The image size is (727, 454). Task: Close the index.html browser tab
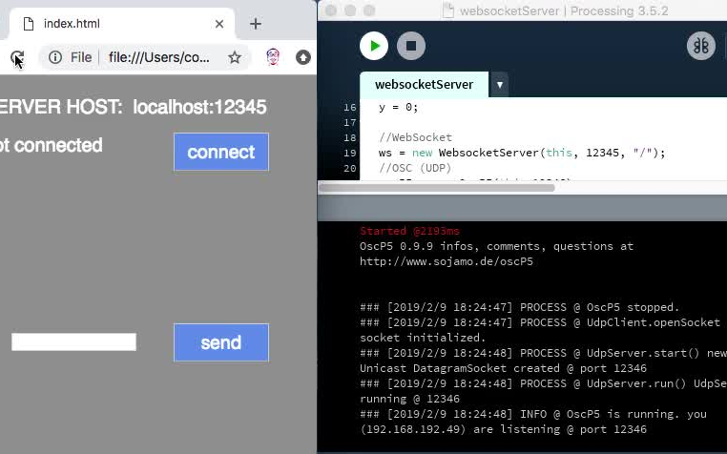tap(219, 24)
